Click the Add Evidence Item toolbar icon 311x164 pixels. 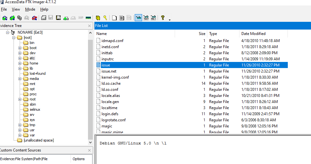click(5, 18)
